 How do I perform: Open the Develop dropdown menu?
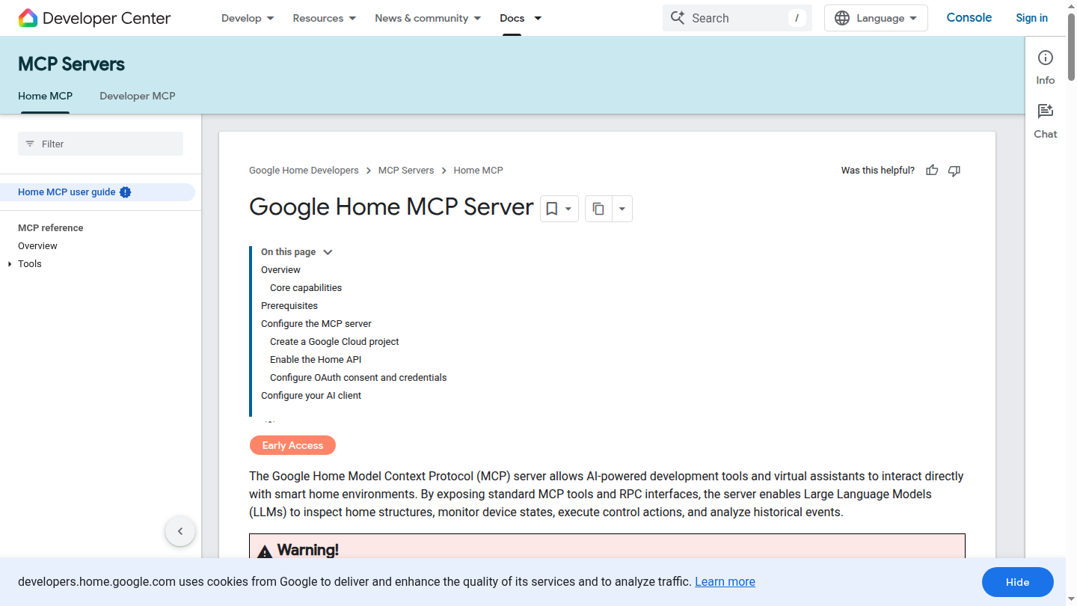click(248, 18)
